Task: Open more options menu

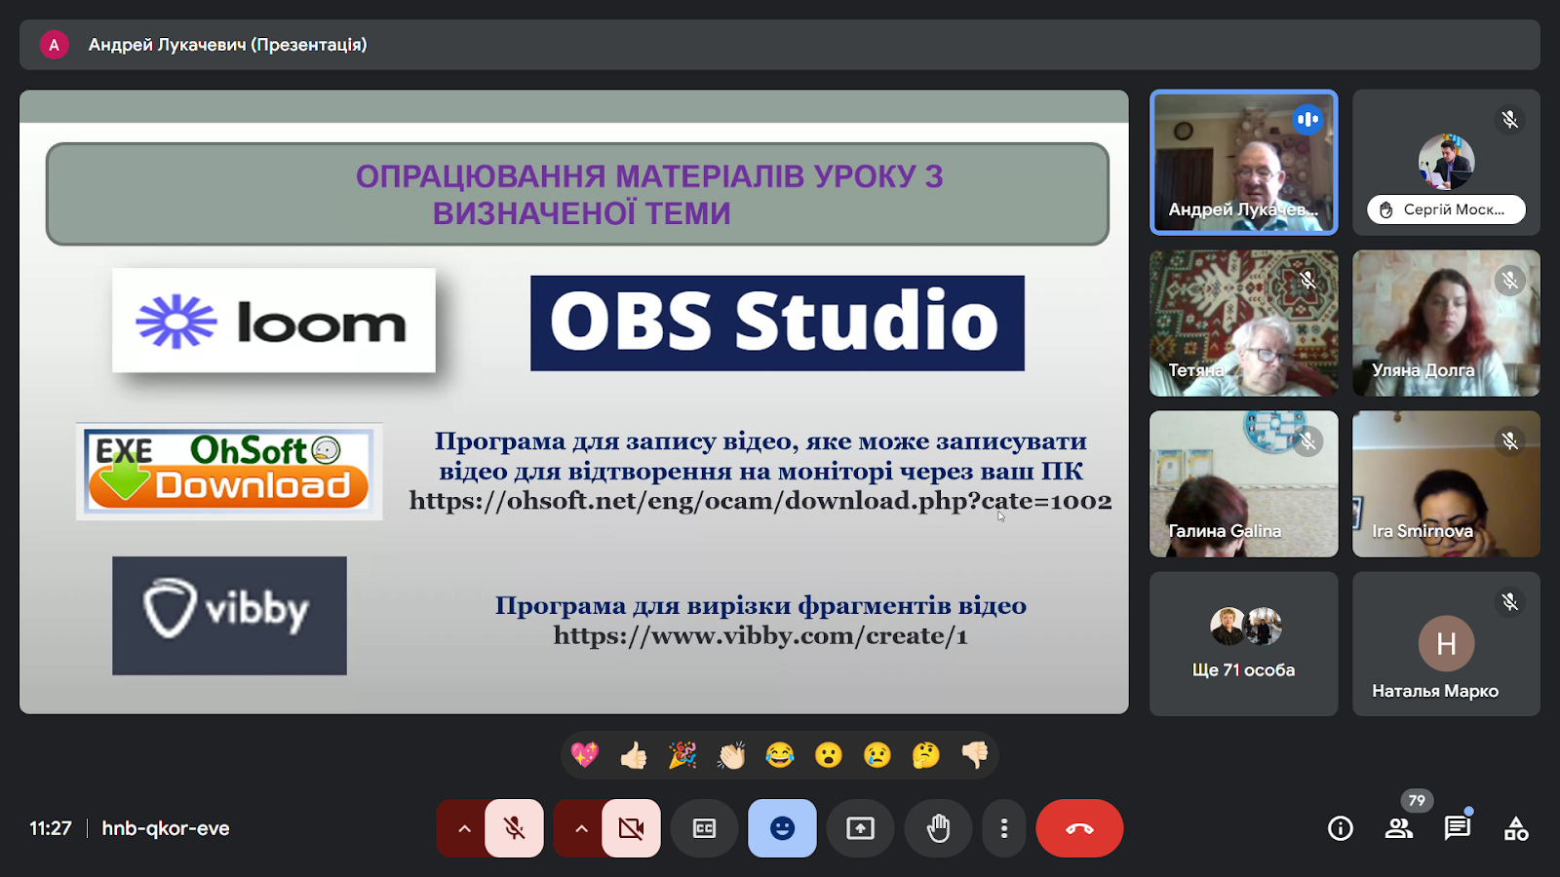Action: (x=1003, y=828)
